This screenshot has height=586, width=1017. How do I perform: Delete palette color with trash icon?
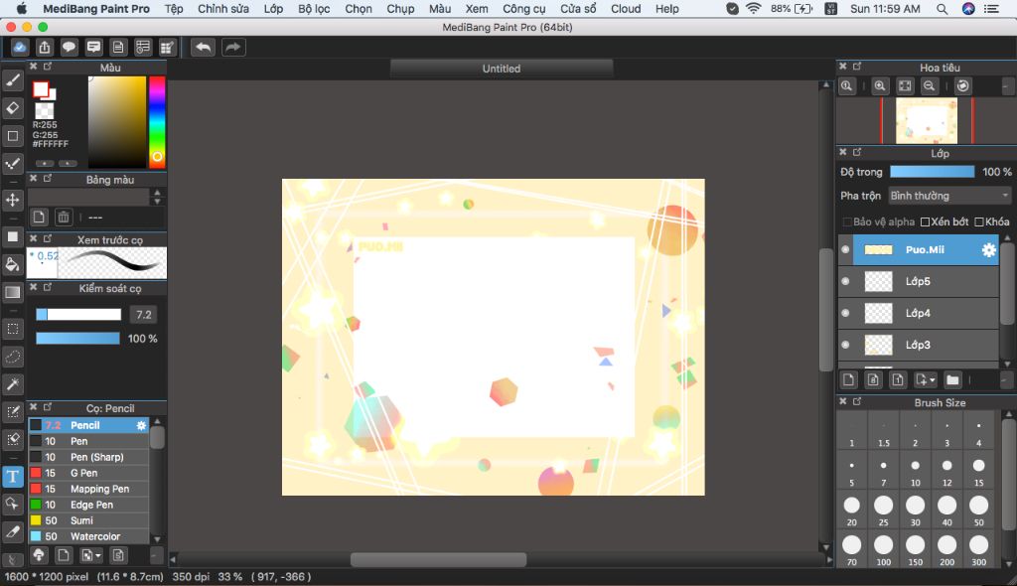[x=63, y=217]
